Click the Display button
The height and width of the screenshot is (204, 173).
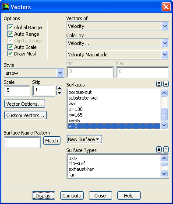pyautogui.click(x=43, y=196)
